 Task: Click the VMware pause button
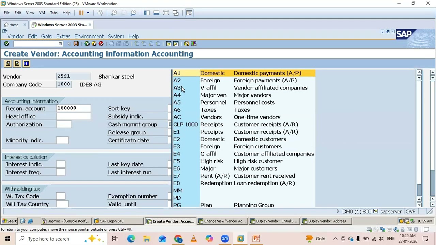(x=81, y=13)
